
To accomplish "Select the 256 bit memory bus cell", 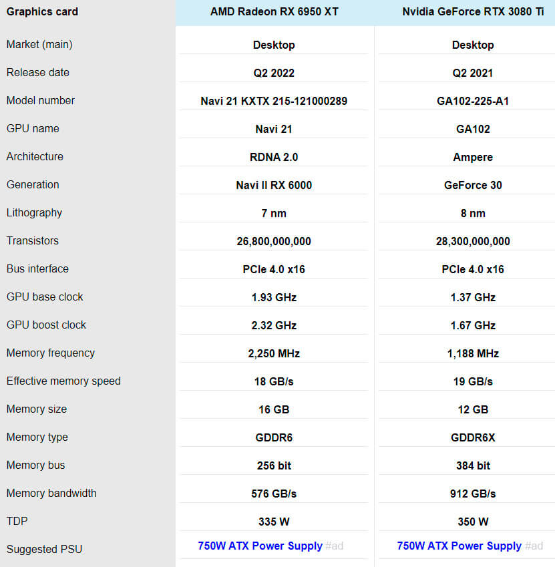I will point(274,465).
